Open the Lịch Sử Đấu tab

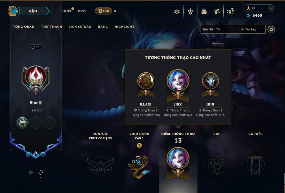pos(80,26)
